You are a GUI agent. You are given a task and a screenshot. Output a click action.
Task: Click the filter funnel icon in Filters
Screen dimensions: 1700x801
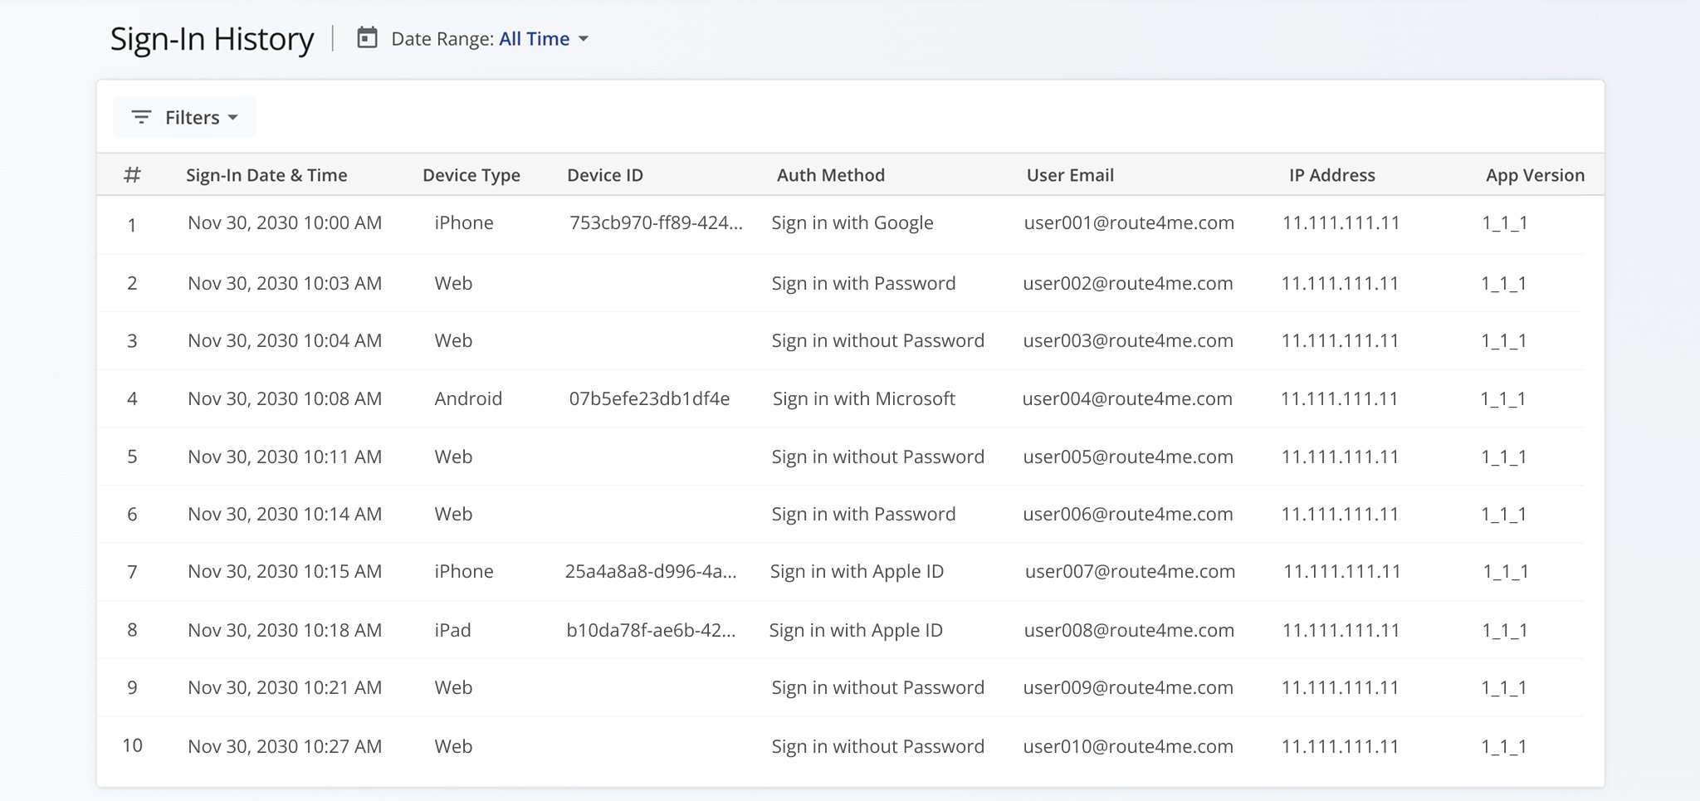coord(139,117)
